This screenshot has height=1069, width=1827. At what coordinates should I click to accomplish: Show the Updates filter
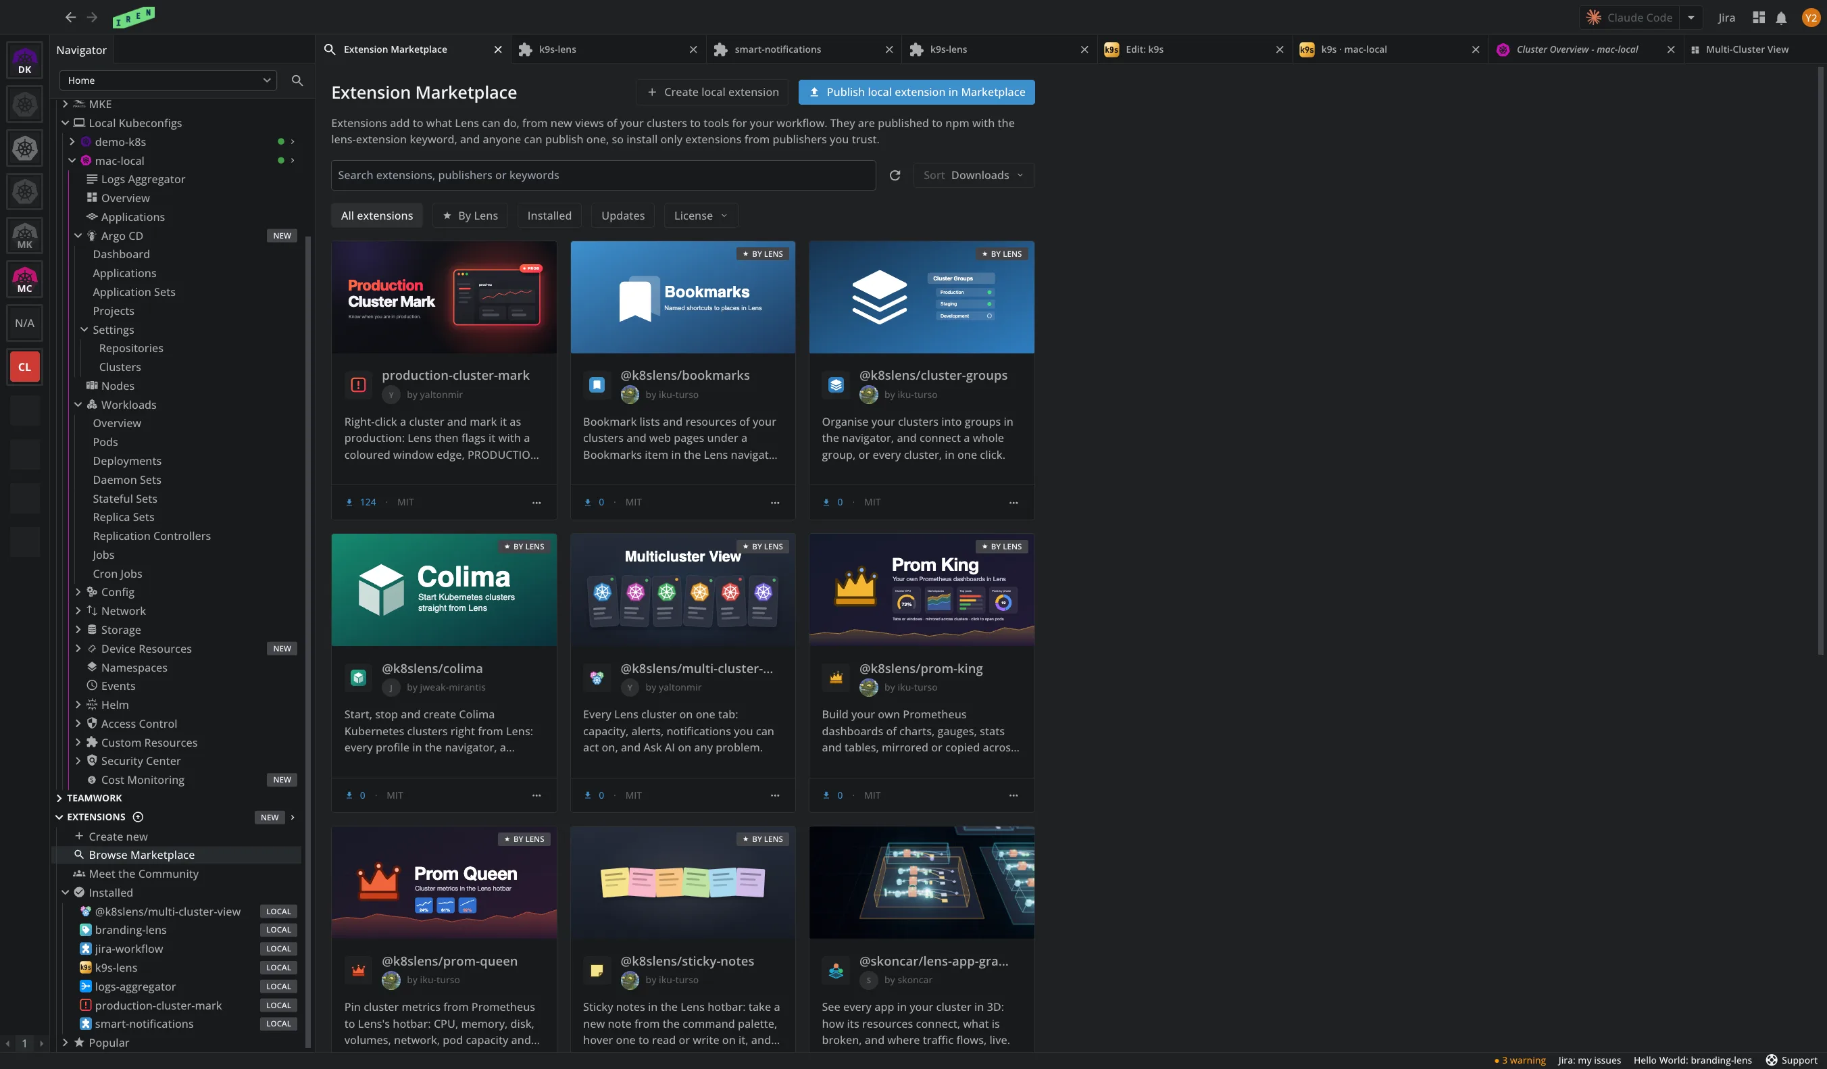click(623, 216)
